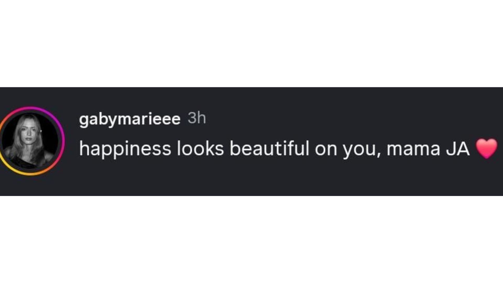Click the gabymarieee username
The width and height of the screenshot is (503, 283).
coord(130,119)
